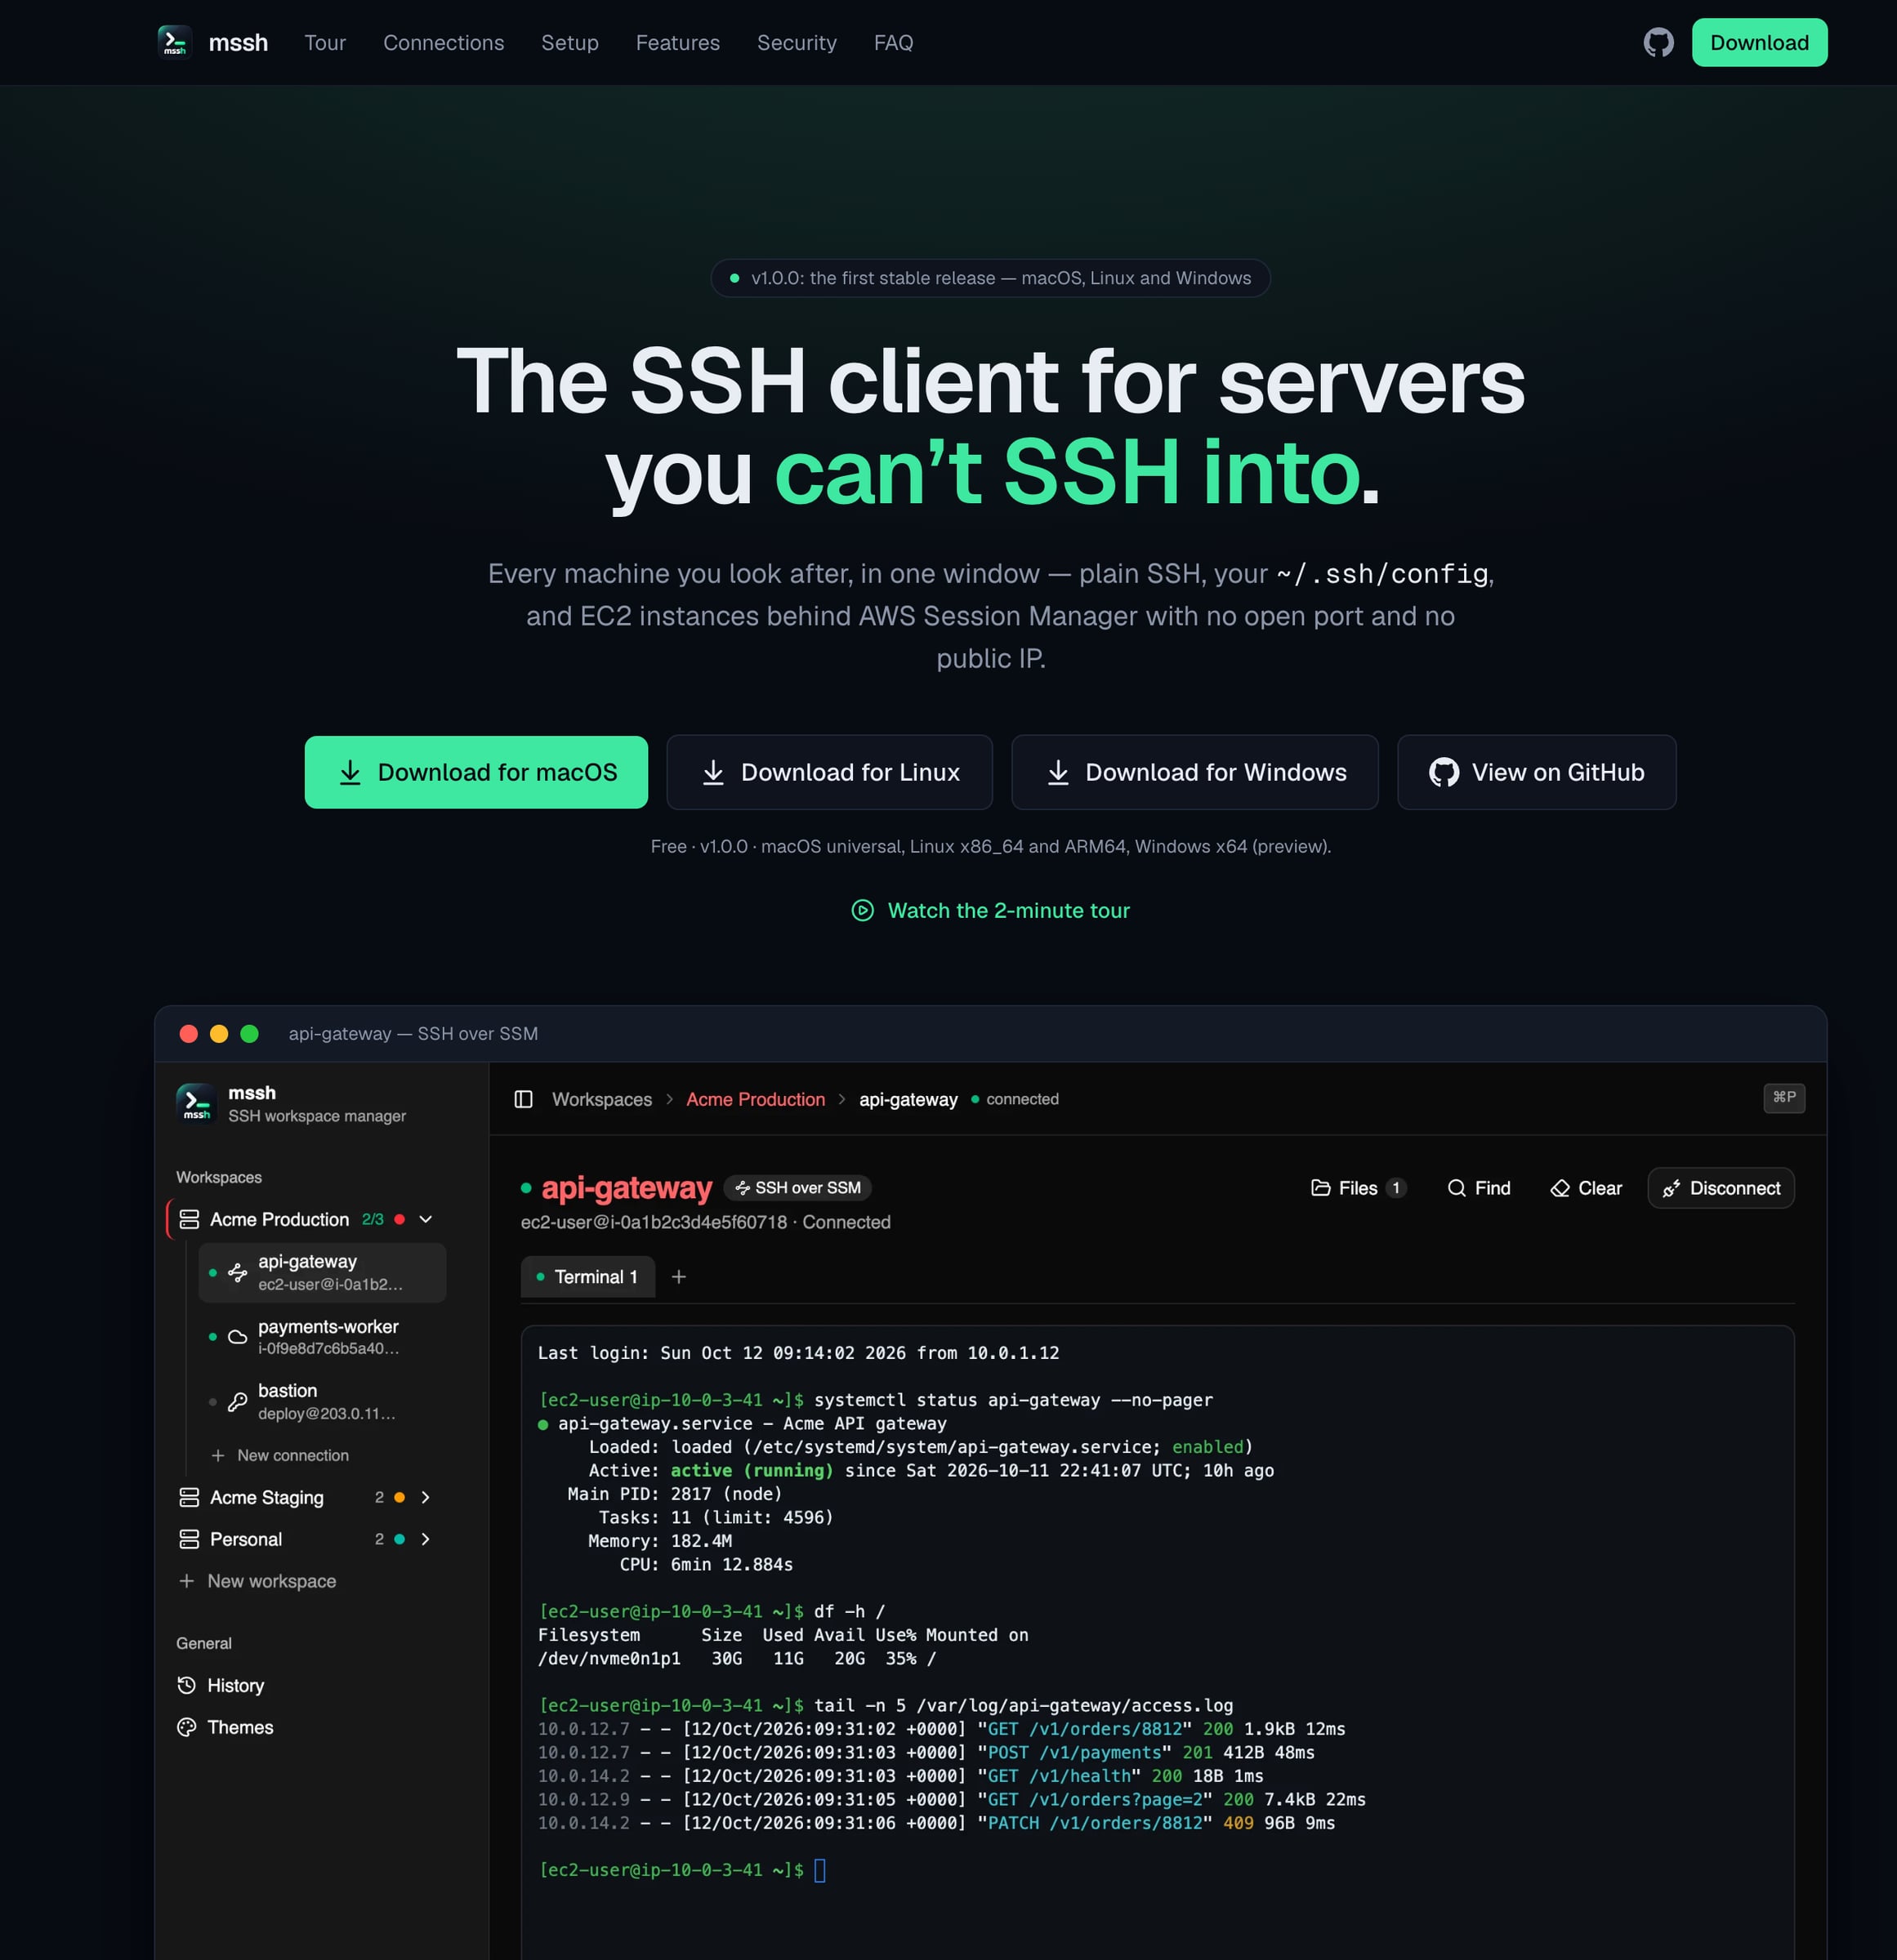This screenshot has height=1960, width=1897.
Task: Click the Acme Staging server stack icon
Action: coord(189,1497)
